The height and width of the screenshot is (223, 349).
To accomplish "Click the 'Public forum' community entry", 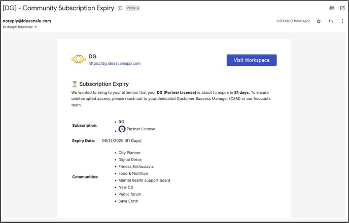I will click(x=130, y=194).
